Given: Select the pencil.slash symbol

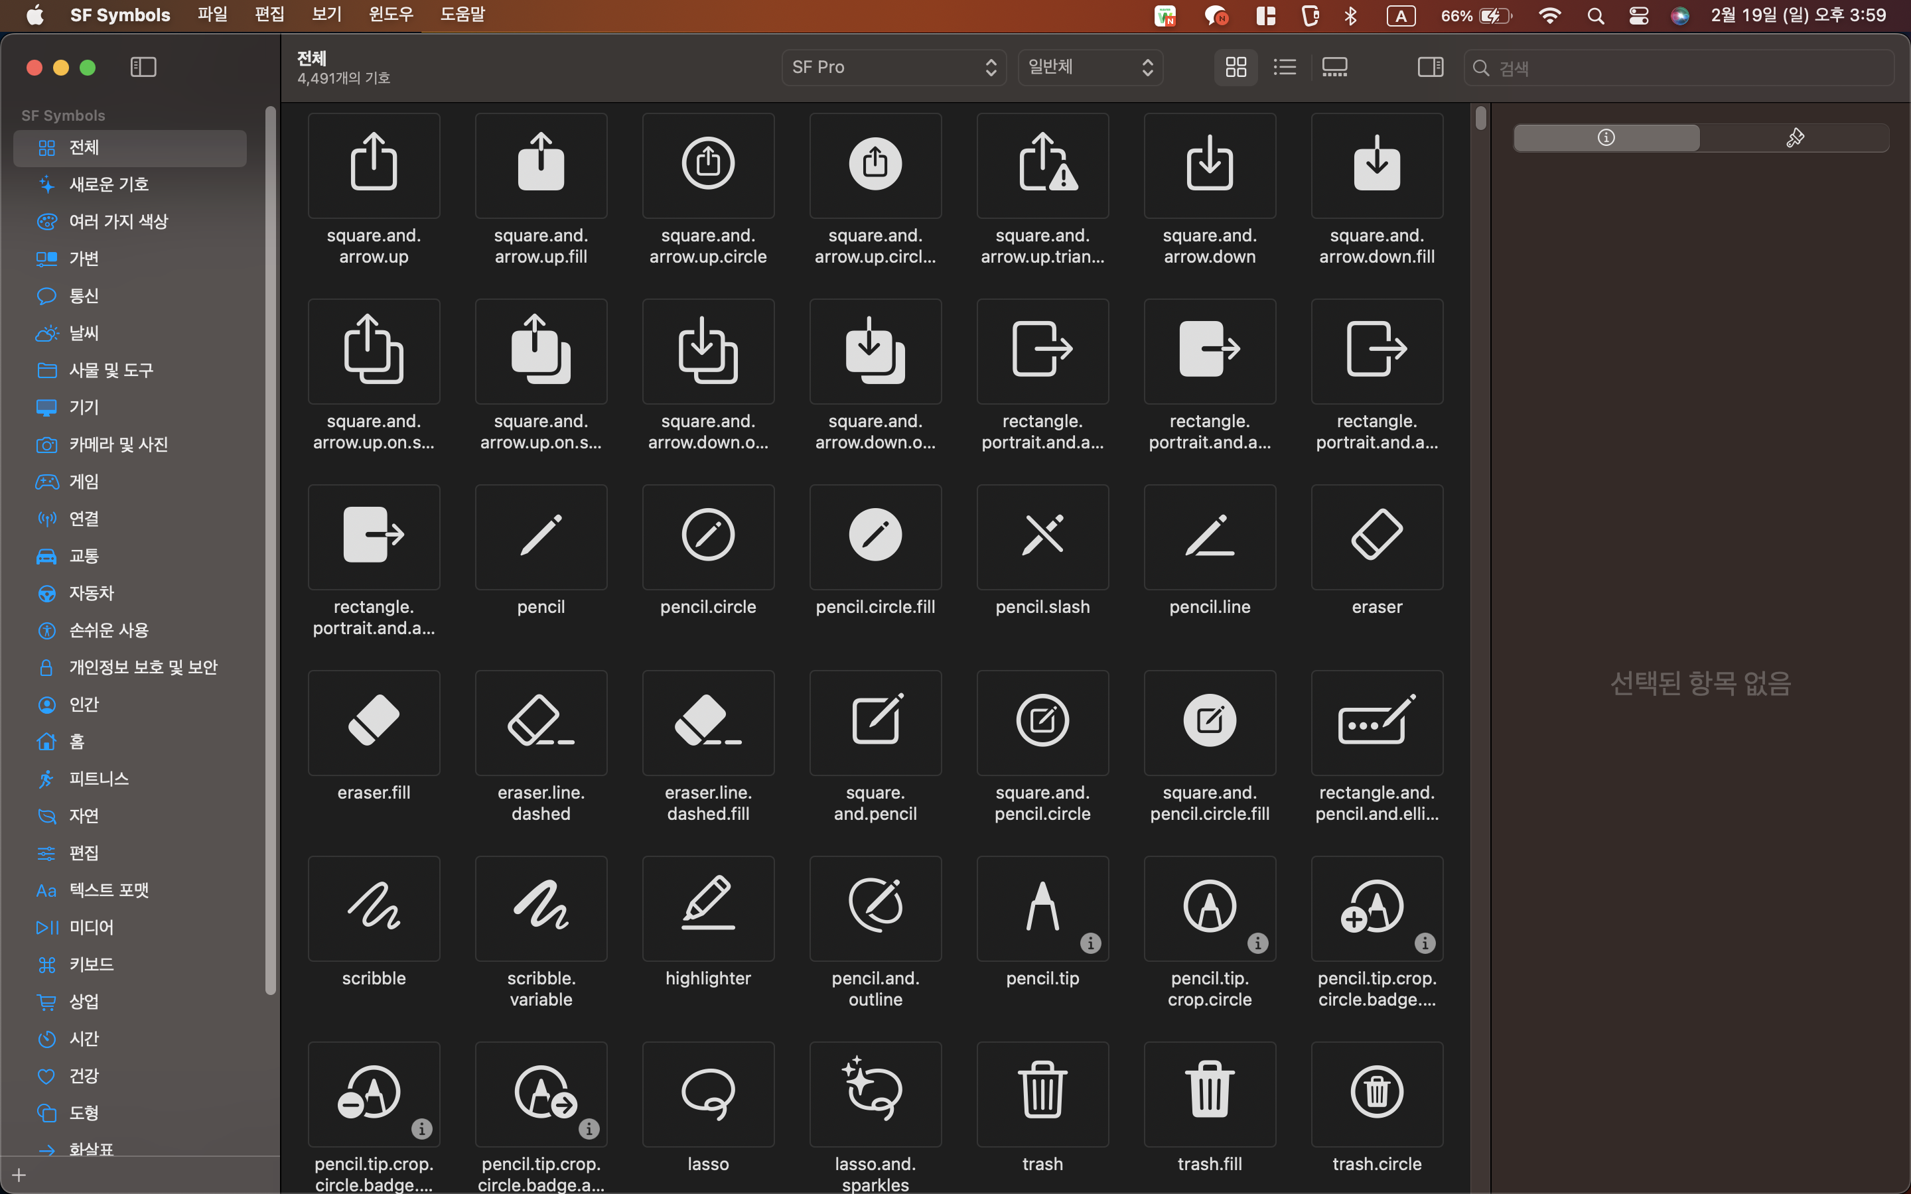Looking at the screenshot, I should point(1042,536).
